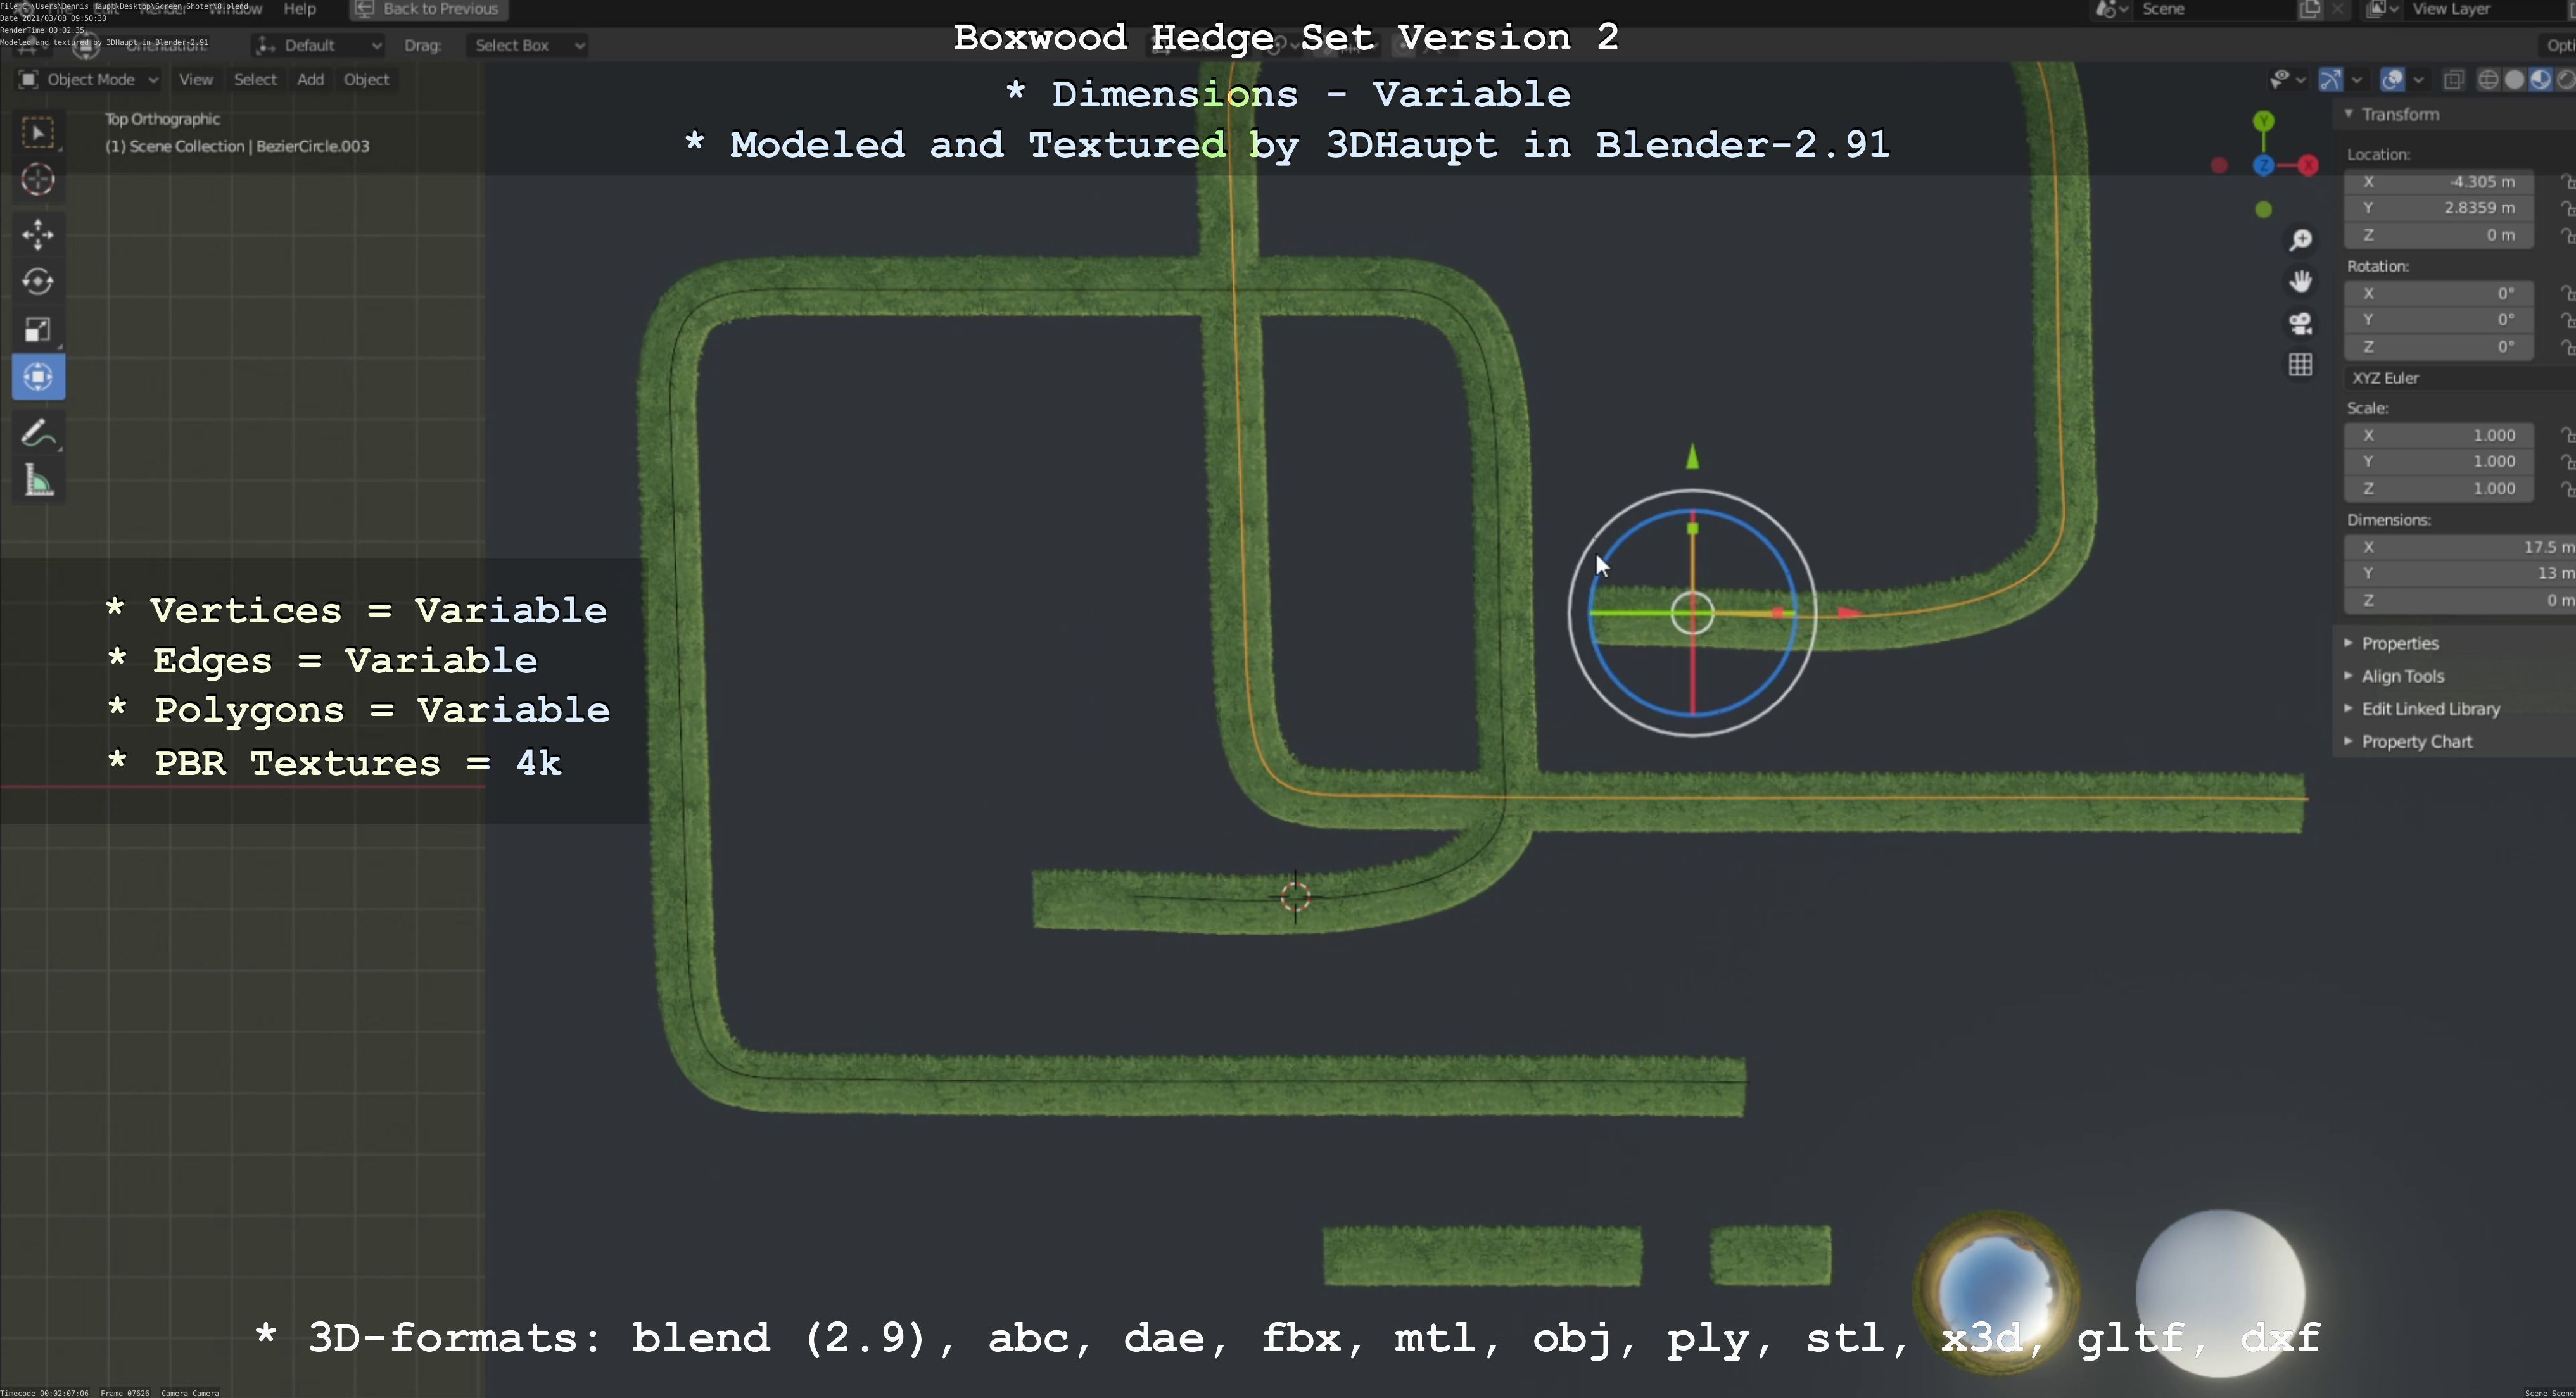Collapse the Transform panel
The width and height of the screenshot is (2576, 1398).
[x=2399, y=114]
